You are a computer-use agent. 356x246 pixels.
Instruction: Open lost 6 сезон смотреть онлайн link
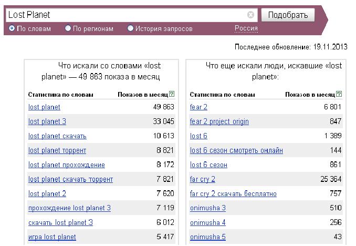(236, 150)
